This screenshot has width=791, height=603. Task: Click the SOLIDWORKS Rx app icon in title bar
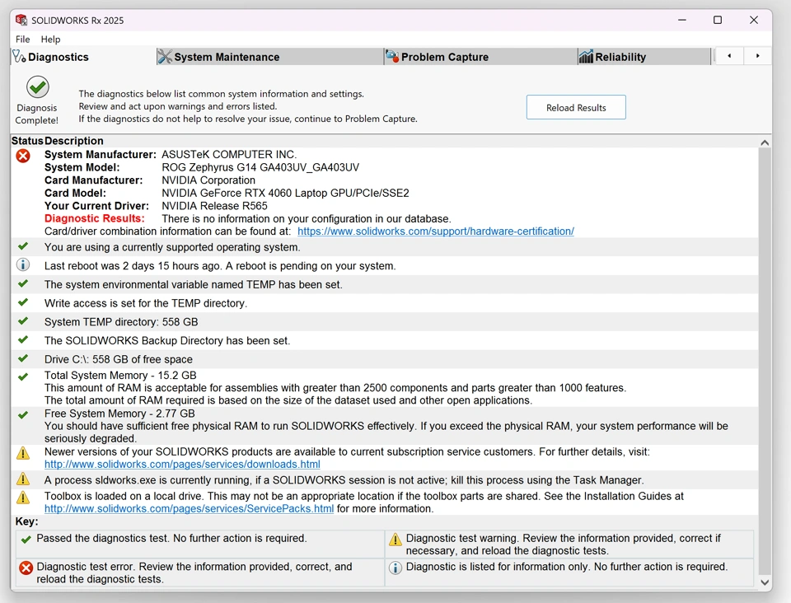point(21,20)
